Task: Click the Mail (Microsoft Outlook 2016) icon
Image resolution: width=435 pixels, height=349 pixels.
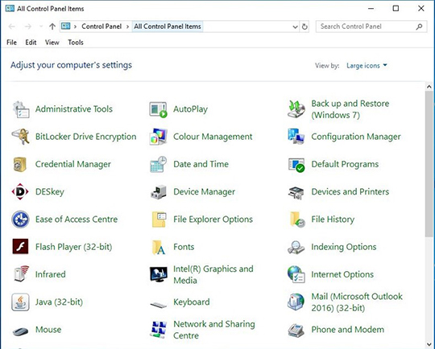Action: (x=296, y=302)
